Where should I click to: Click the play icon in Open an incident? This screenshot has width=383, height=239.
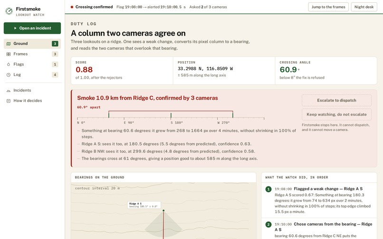[x=15, y=28]
